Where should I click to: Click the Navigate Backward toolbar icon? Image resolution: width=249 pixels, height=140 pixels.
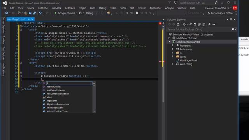point(7,13)
